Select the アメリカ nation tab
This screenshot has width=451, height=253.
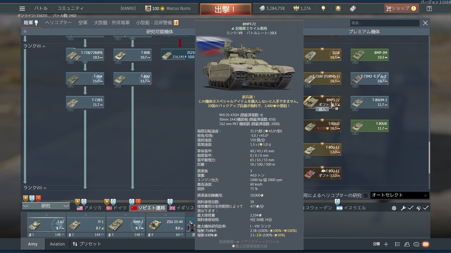coord(89,208)
